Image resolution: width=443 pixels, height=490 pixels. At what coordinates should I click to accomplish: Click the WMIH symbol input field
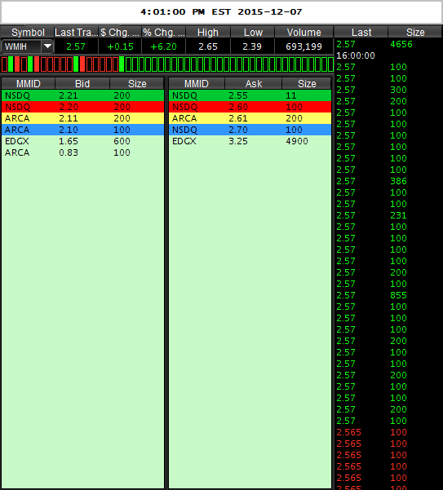(x=21, y=46)
